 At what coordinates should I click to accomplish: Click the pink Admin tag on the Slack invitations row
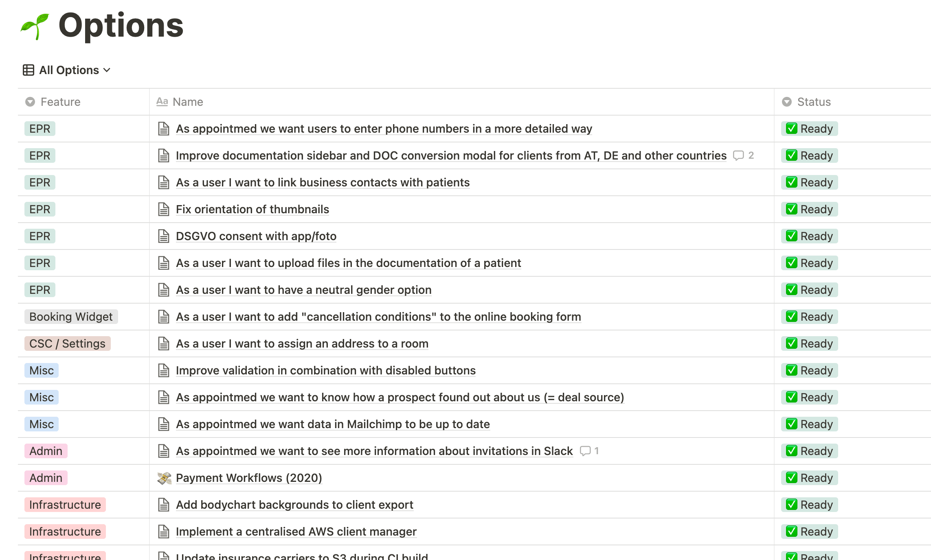(46, 451)
